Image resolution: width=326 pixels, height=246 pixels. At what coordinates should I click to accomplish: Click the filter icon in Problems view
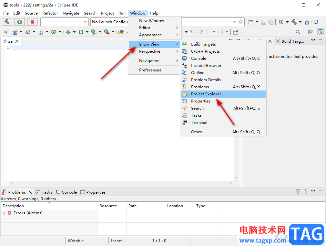(298, 192)
